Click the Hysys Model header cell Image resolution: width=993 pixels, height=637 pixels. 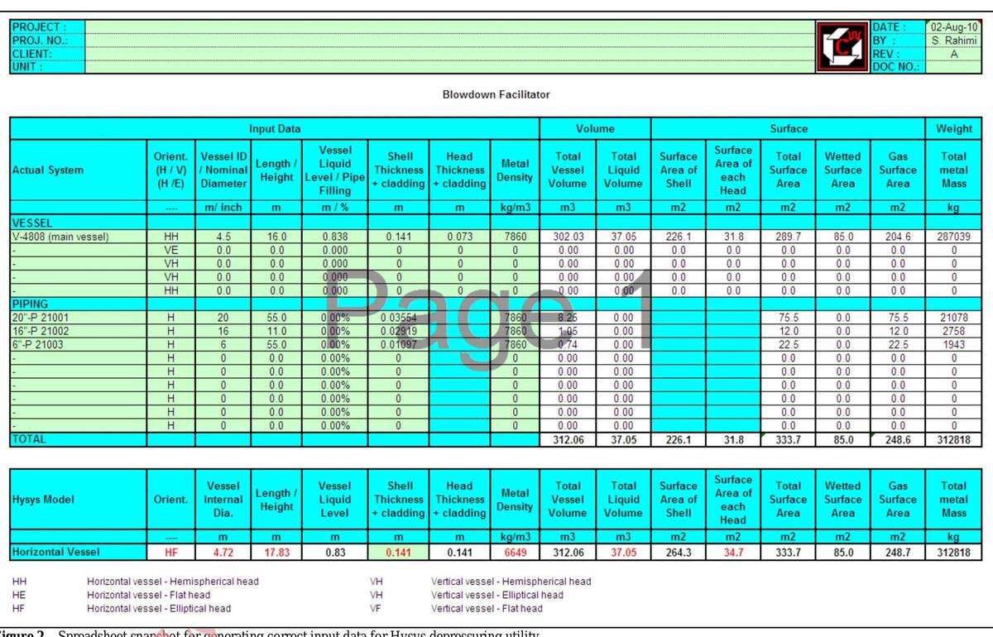point(79,500)
